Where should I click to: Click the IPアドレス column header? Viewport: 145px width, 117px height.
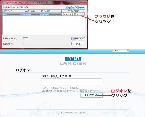pyautogui.click(x=13, y=11)
